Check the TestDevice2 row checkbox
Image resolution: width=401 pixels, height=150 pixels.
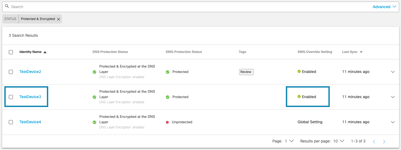[11, 72]
